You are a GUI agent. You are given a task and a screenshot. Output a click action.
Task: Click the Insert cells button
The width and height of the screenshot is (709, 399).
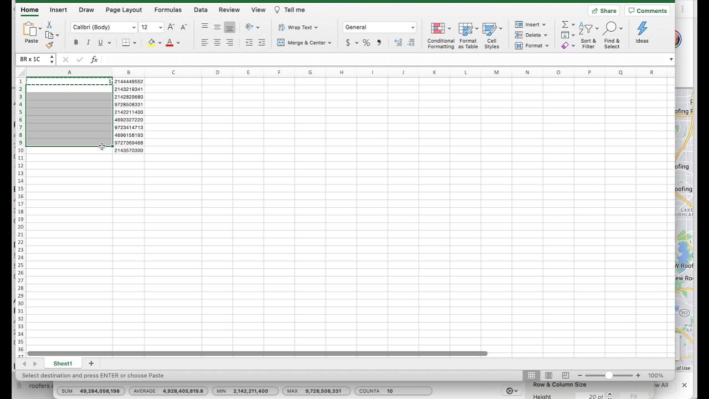(x=530, y=24)
